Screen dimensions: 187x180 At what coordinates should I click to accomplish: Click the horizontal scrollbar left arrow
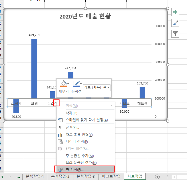tap(174, 177)
